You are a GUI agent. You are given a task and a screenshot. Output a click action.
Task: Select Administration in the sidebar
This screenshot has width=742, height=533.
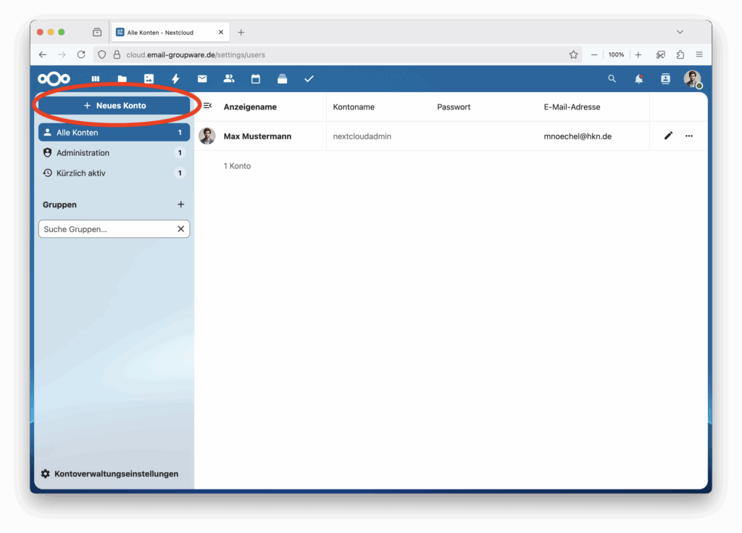114,152
